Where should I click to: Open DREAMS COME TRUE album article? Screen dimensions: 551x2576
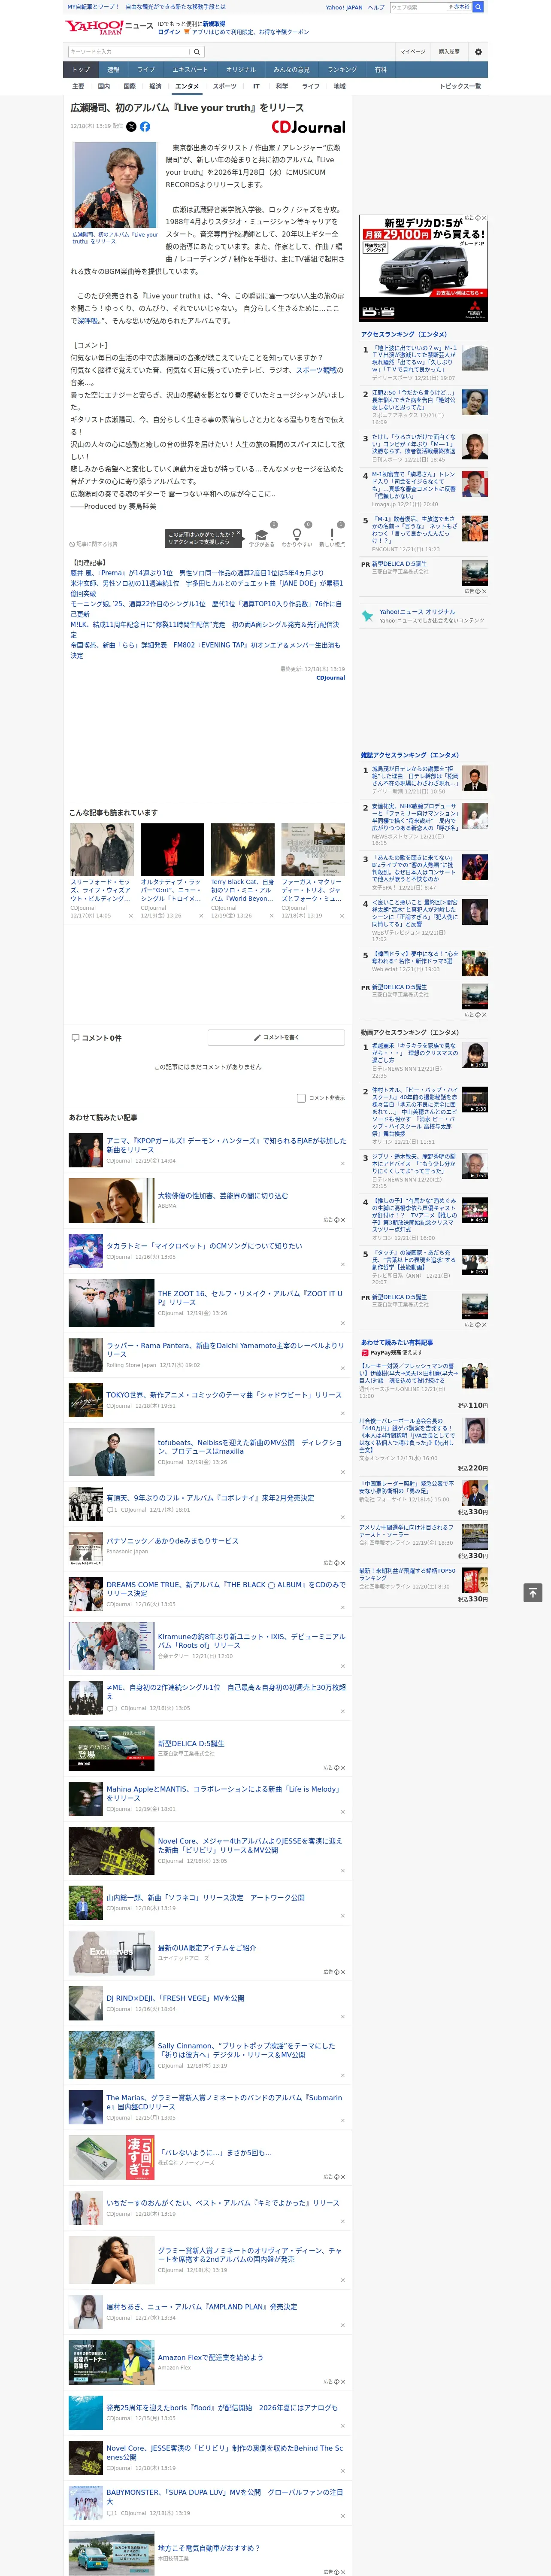pos(226,1589)
